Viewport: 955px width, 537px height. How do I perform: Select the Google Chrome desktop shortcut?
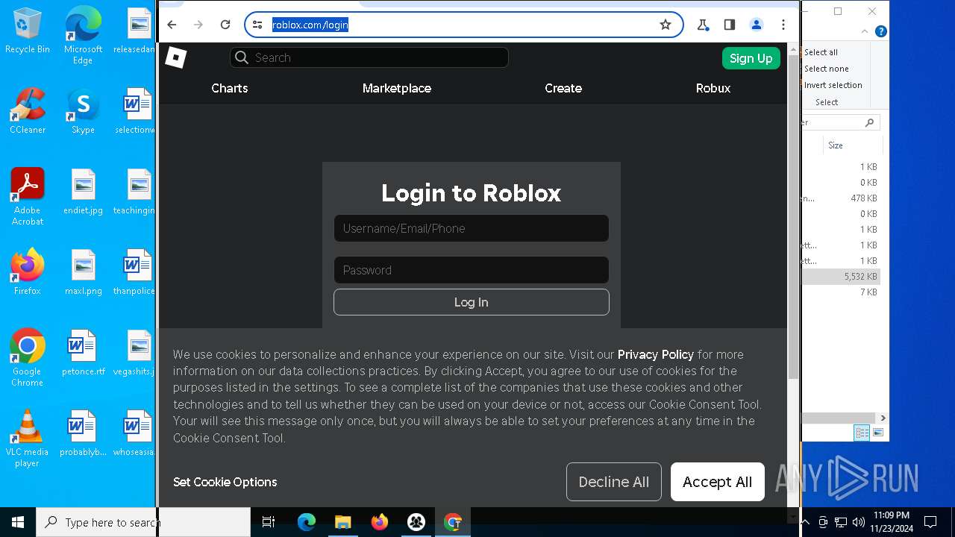pyautogui.click(x=28, y=358)
